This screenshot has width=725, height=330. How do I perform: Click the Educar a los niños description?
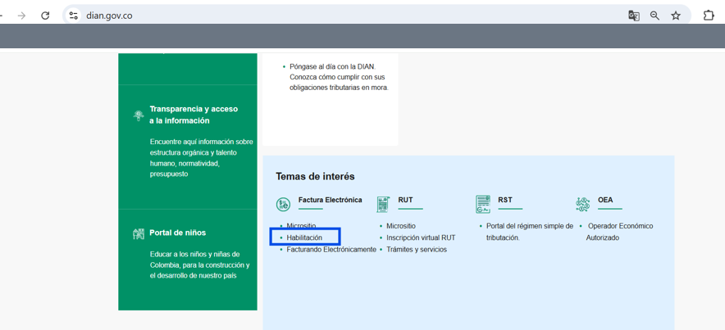[x=200, y=265]
